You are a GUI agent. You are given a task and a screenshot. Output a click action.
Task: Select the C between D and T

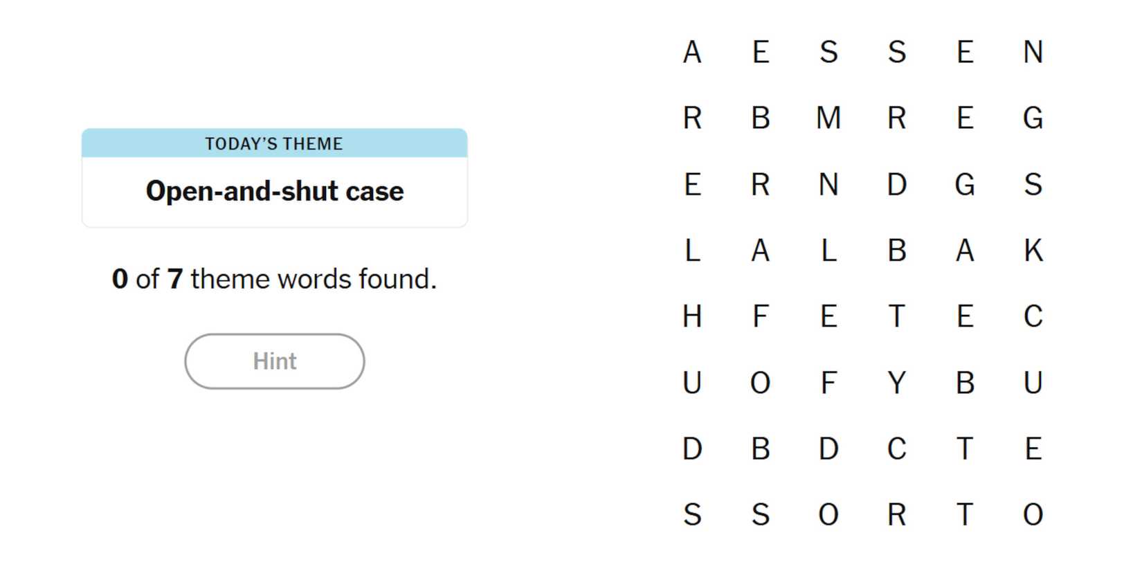pos(896,449)
